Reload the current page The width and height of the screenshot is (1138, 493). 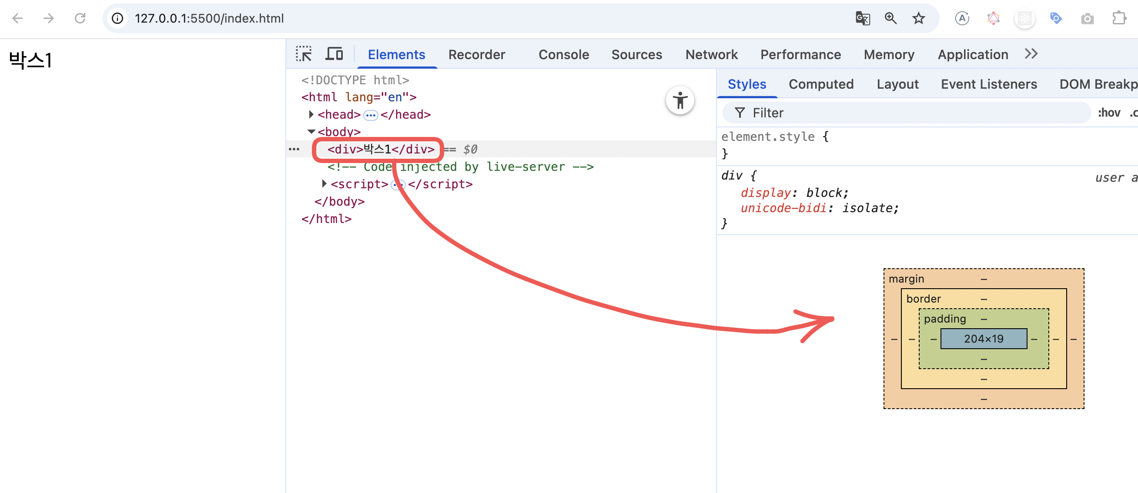80,18
